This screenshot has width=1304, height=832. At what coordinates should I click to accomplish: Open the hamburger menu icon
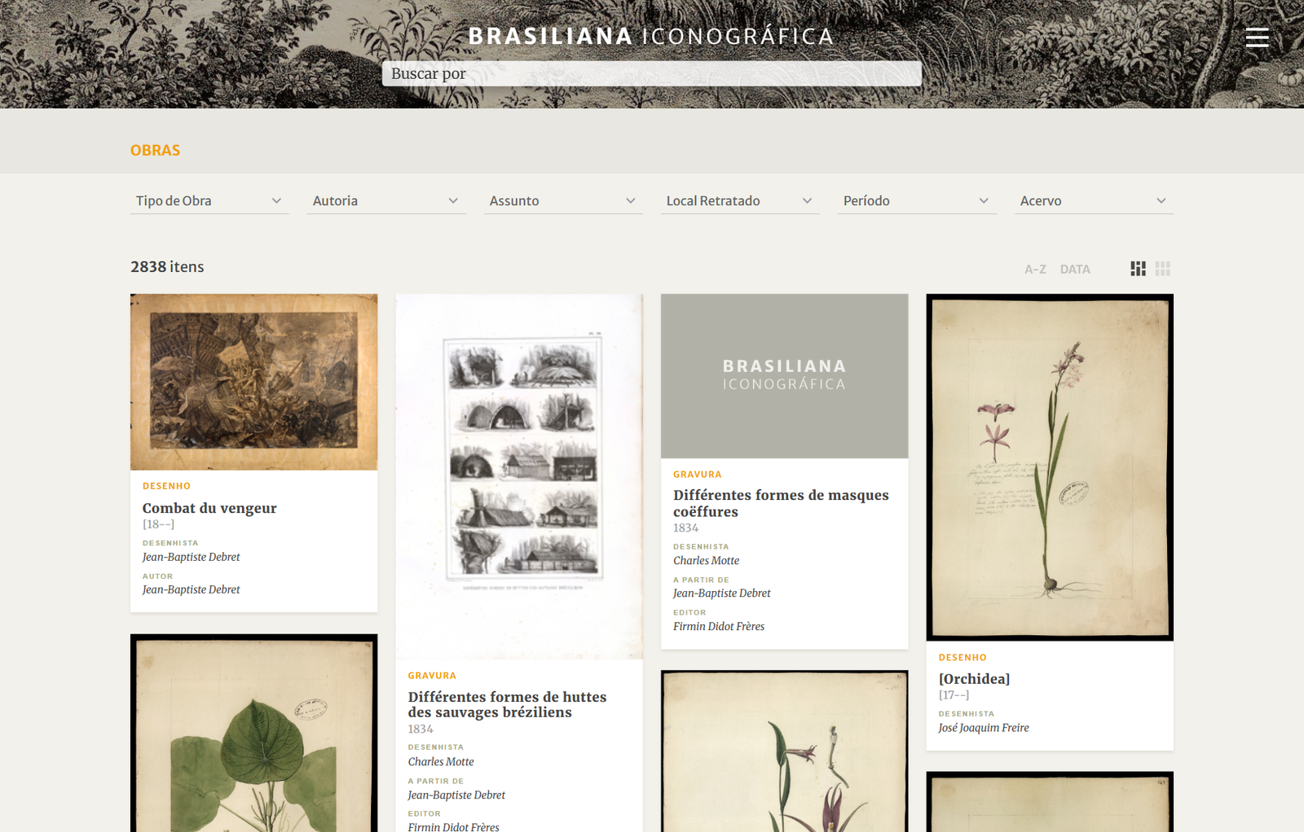(1257, 37)
